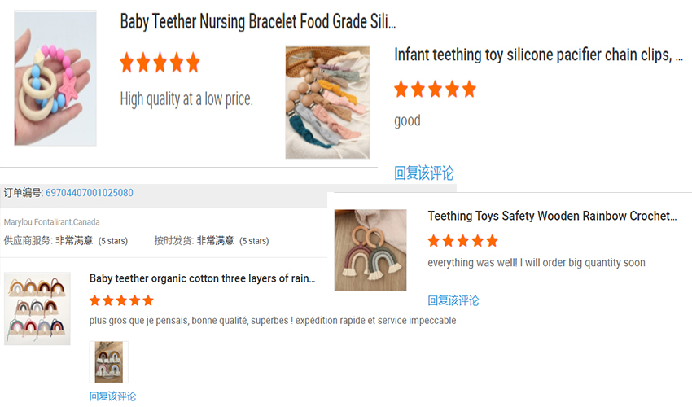Reply to the French-language review
Image resolution: width=692 pixels, height=407 pixels.
pyautogui.click(x=113, y=396)
